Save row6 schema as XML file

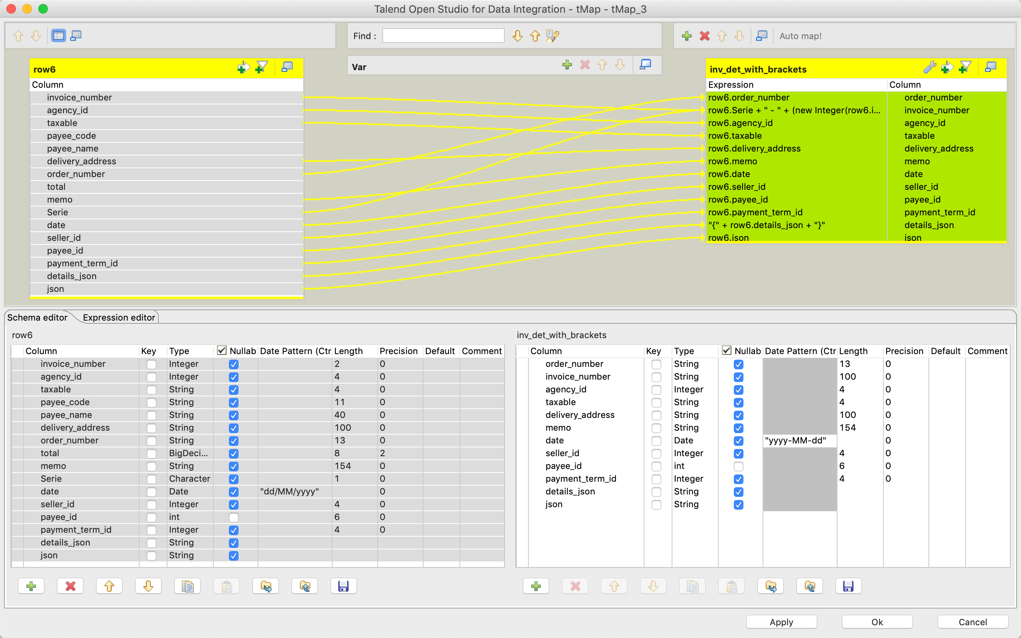343,586
